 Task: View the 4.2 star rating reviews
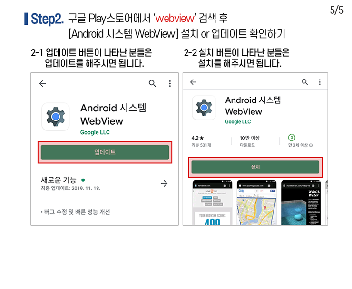tap(201, 141)
